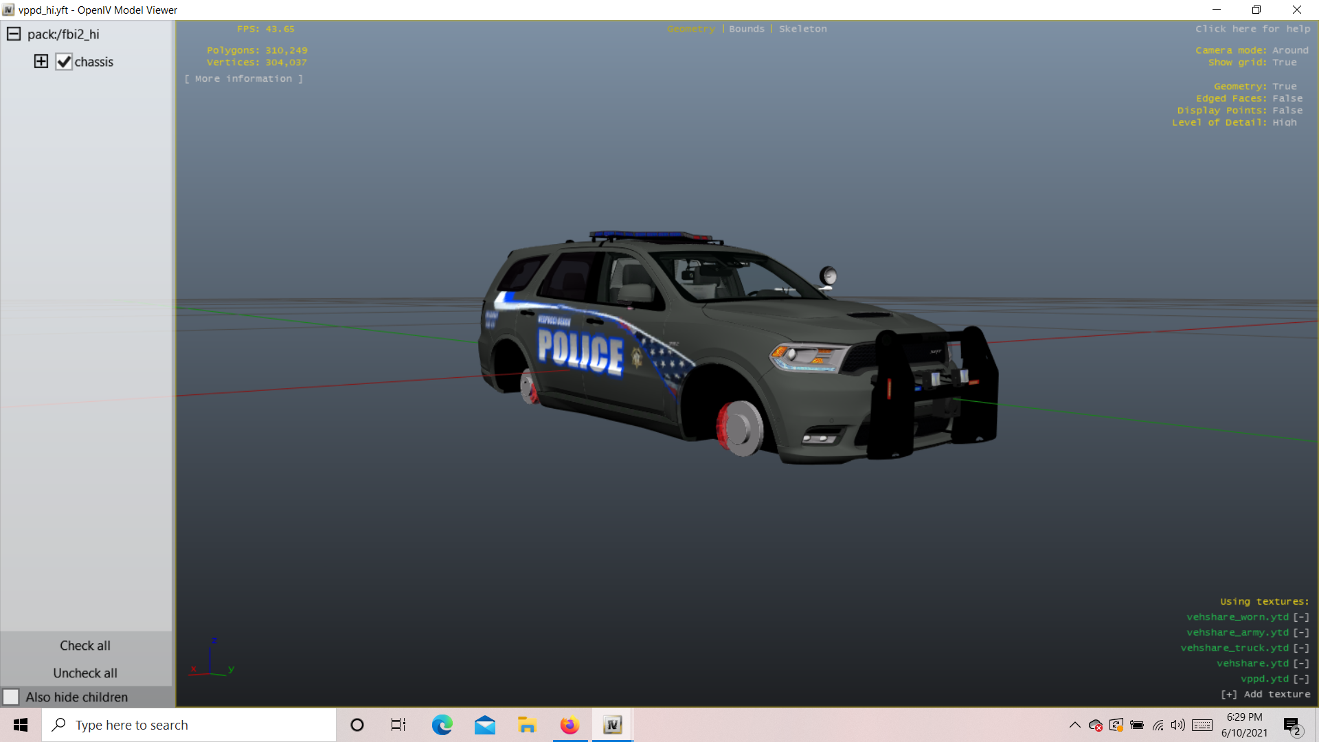Open File Explorer from the taskbar
The width and height of the screenshot is (1319, 742).
pos(527,725)
